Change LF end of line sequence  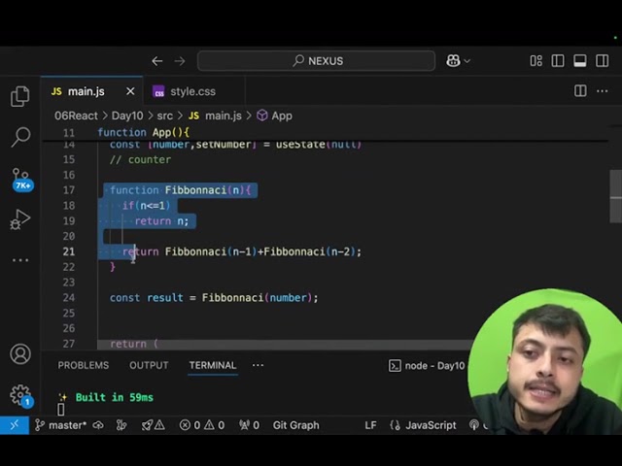(x=370, y=425)
